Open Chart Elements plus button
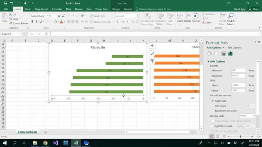This screenshot has height=147, width=262. pos(152,46)
